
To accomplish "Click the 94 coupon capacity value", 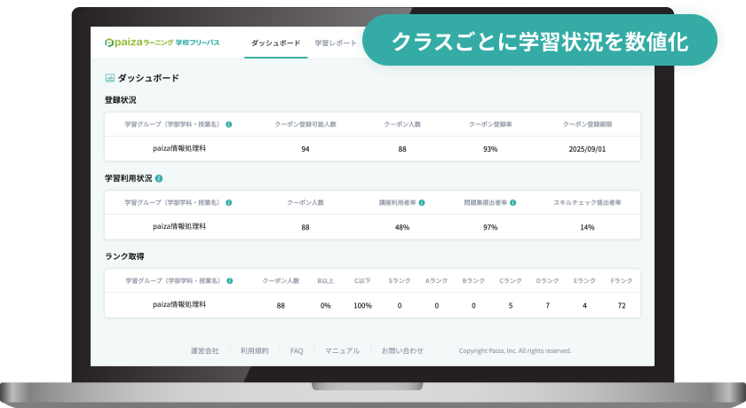I will point(306,149).
